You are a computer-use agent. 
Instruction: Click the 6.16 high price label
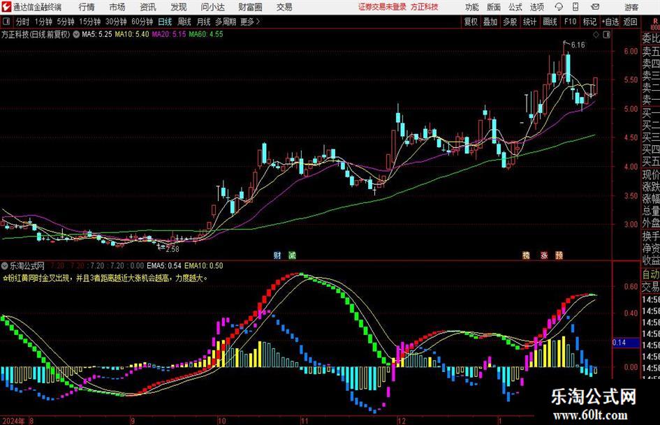[578, 45]
